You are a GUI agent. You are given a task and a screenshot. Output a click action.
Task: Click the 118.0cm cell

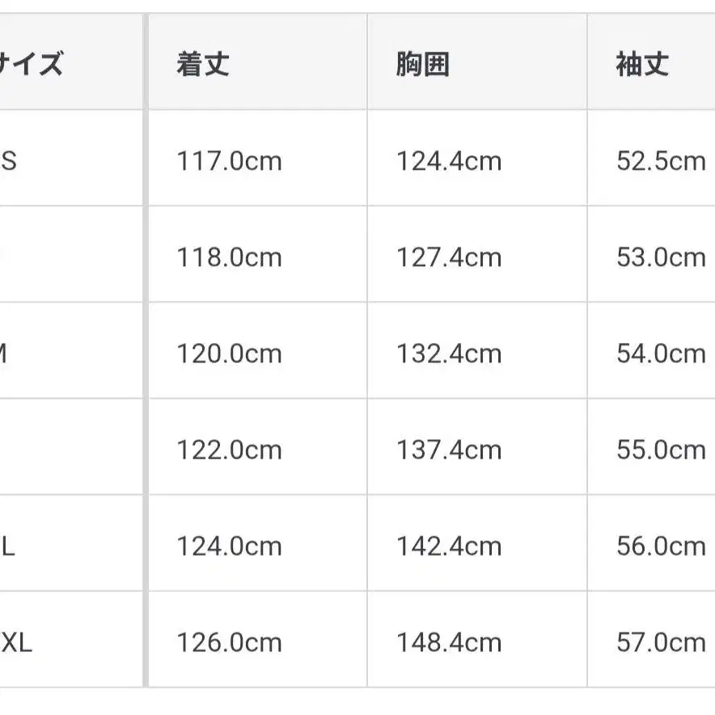click(229, 257)
